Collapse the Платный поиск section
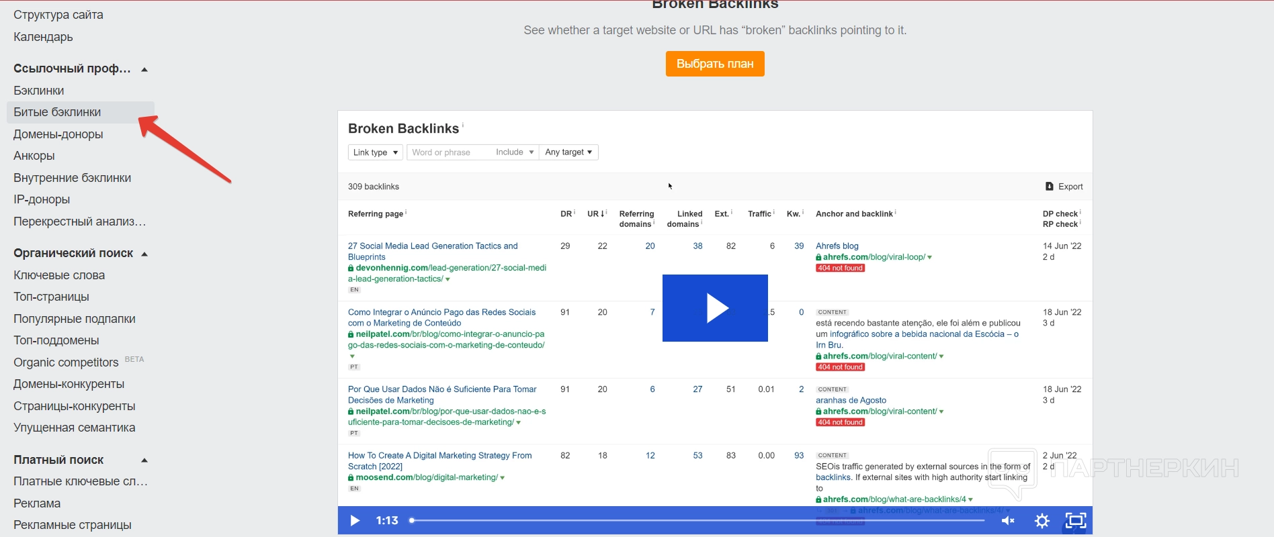Screen dimensions: 1274x537 [144, 460]
